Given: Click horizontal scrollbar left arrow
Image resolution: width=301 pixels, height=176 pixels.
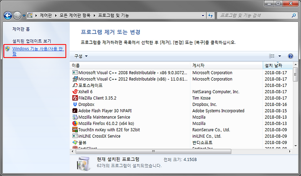Looking at the screenshot, I should [x=72, y=151].
